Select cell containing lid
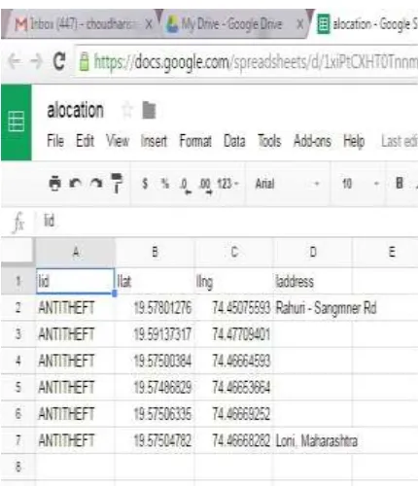Screen dimensions: 418x486 (75, 281)
